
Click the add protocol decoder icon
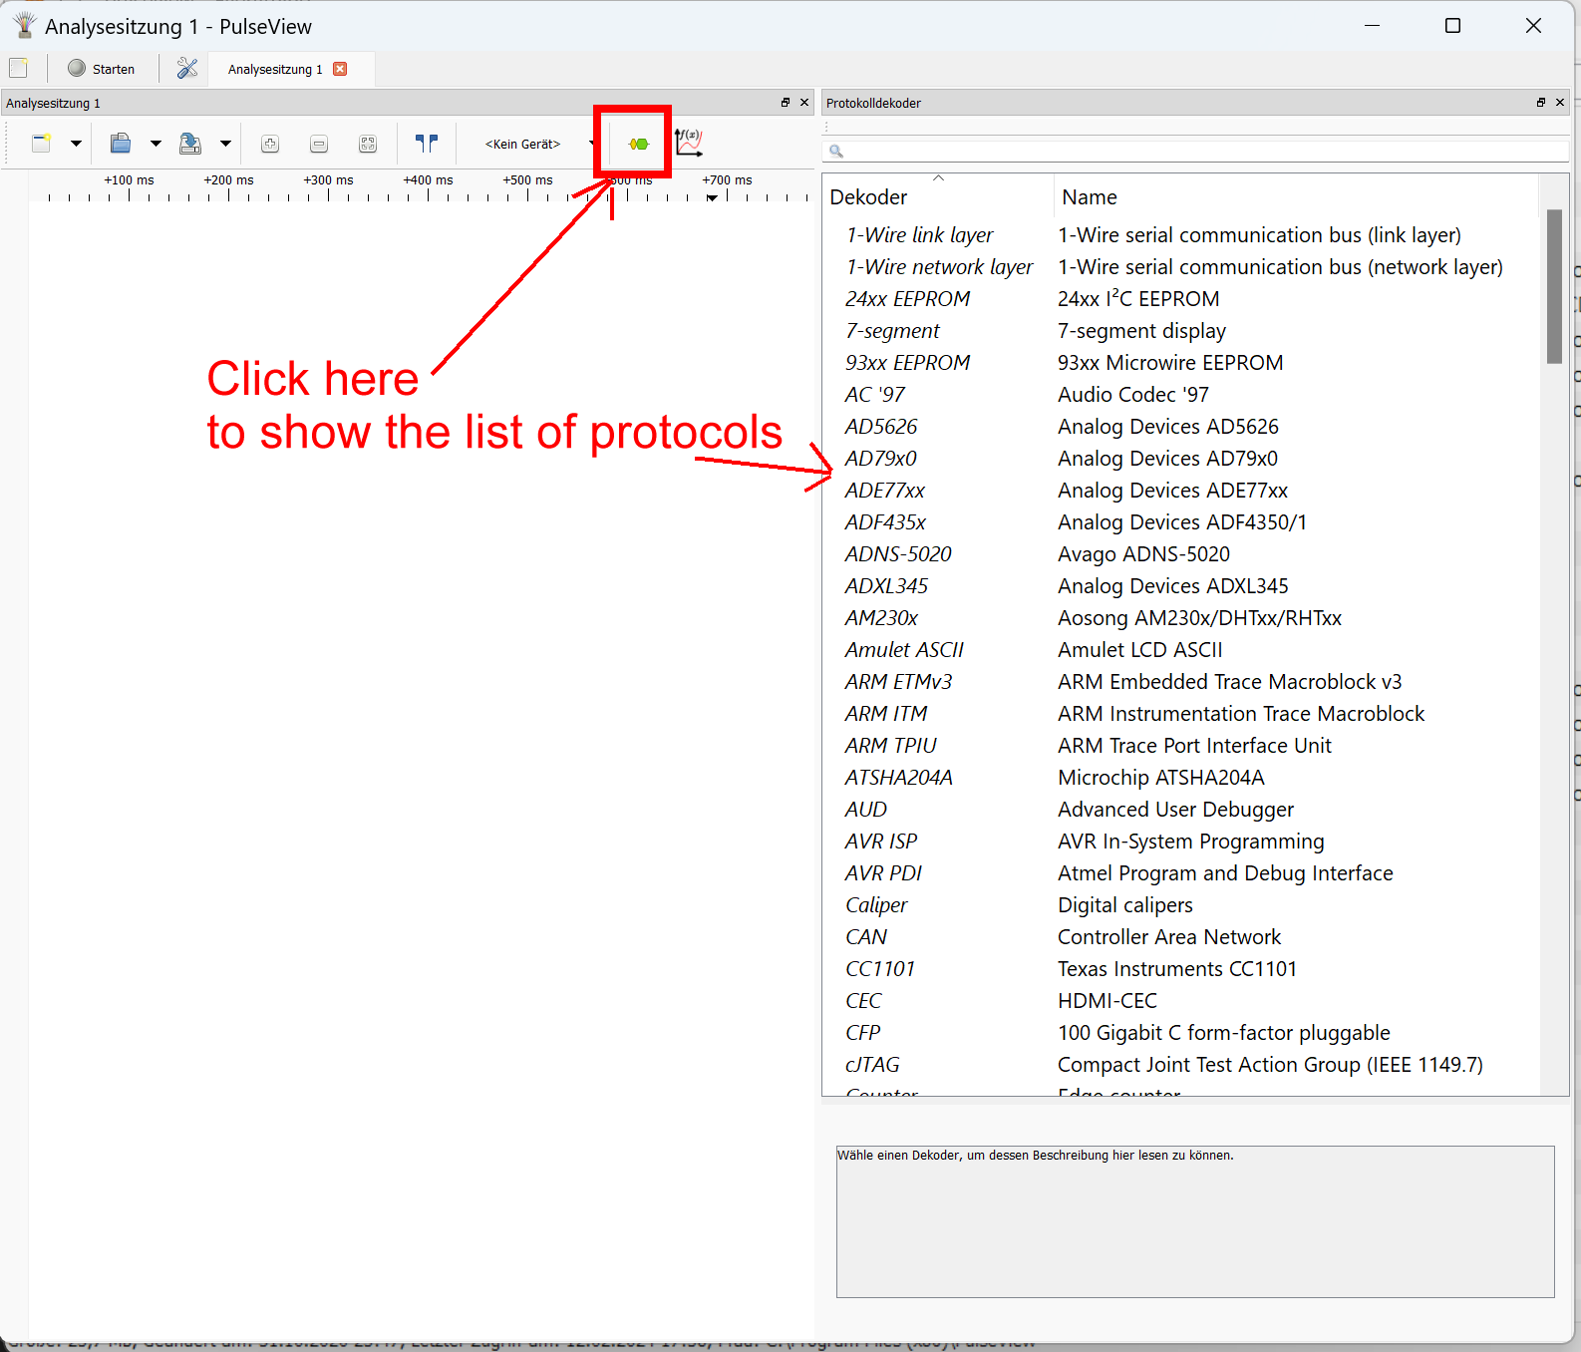pos(639,144)
